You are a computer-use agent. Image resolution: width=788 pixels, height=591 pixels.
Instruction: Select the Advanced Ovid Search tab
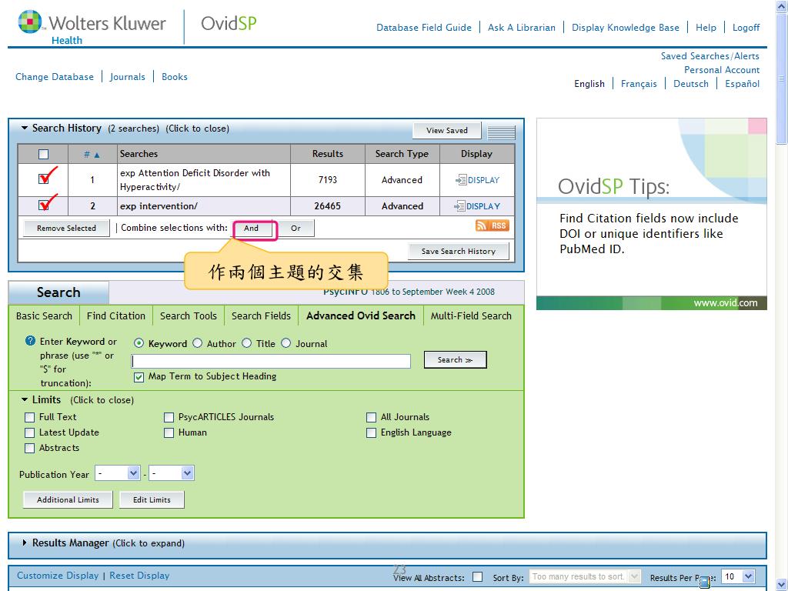coord(361,316)
